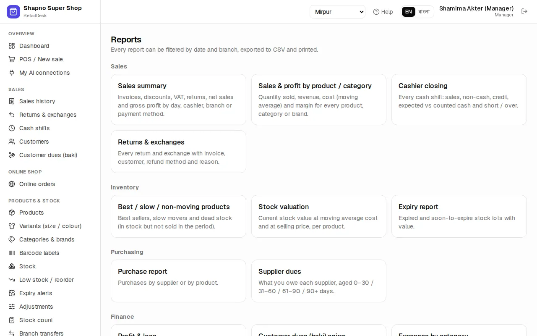The image size is (537, 336).
Task: Click the Online orders globe icon
Action: coord(12,184)
